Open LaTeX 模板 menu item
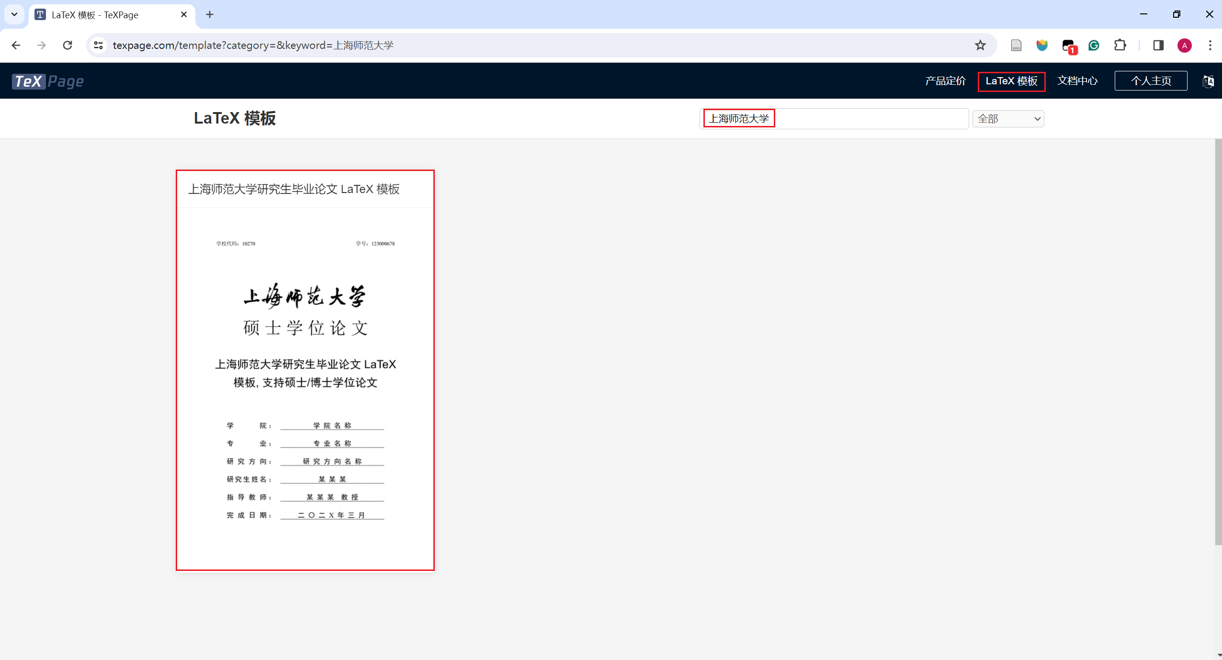The width and height of the screenshot is (1222, 660). tap(1011, 81)
